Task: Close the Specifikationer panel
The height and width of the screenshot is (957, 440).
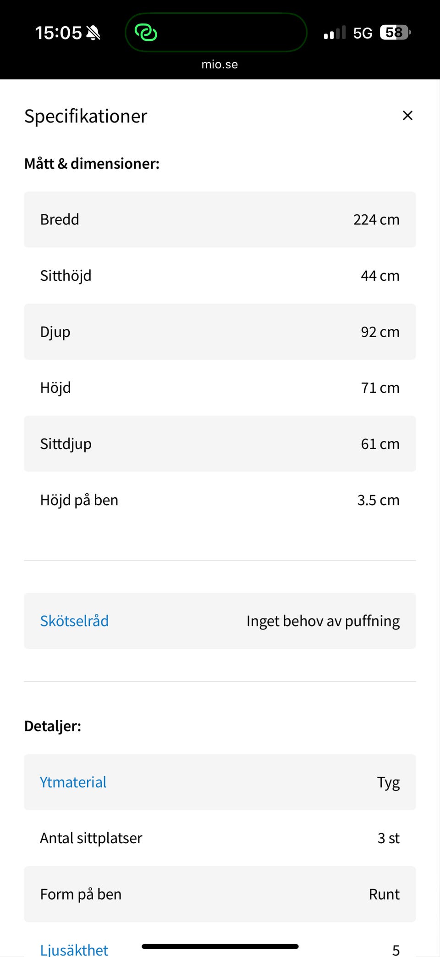Action: pos(407,116)
